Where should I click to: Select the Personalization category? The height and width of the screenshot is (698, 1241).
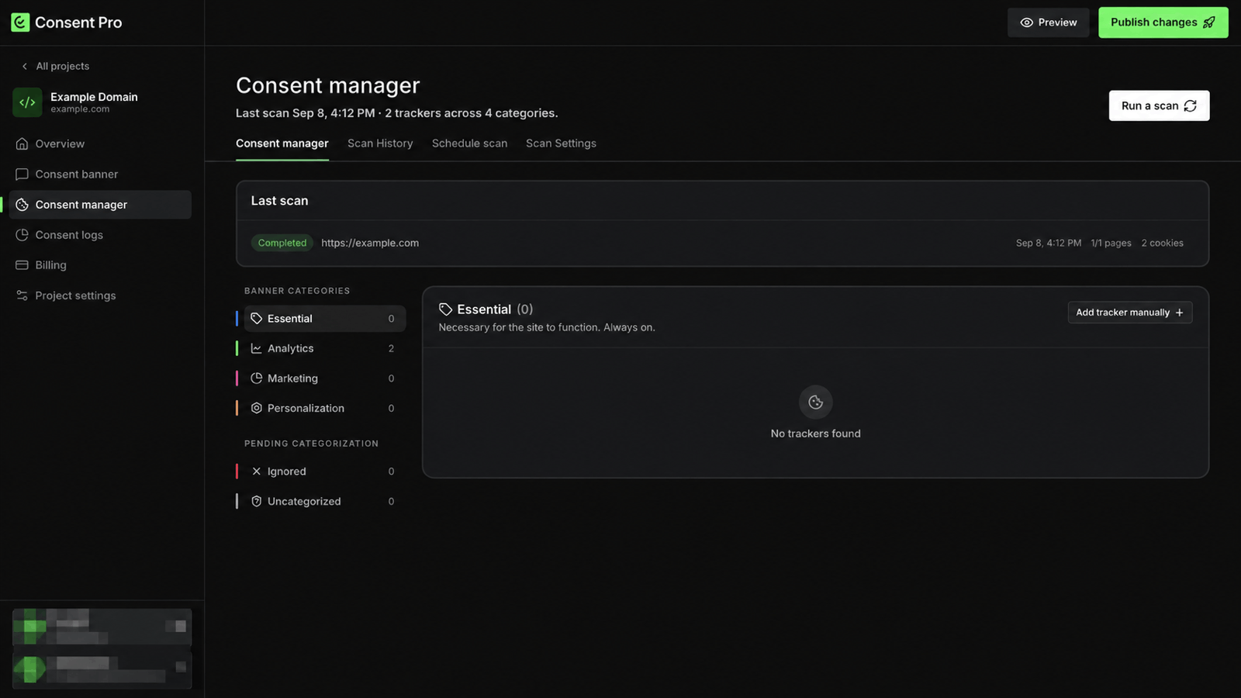click(324, 408)
